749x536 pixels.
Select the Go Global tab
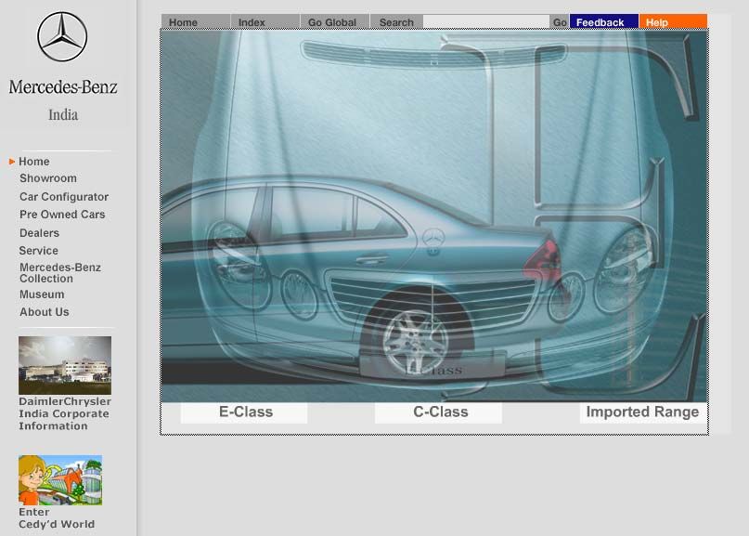click(334, 22)
